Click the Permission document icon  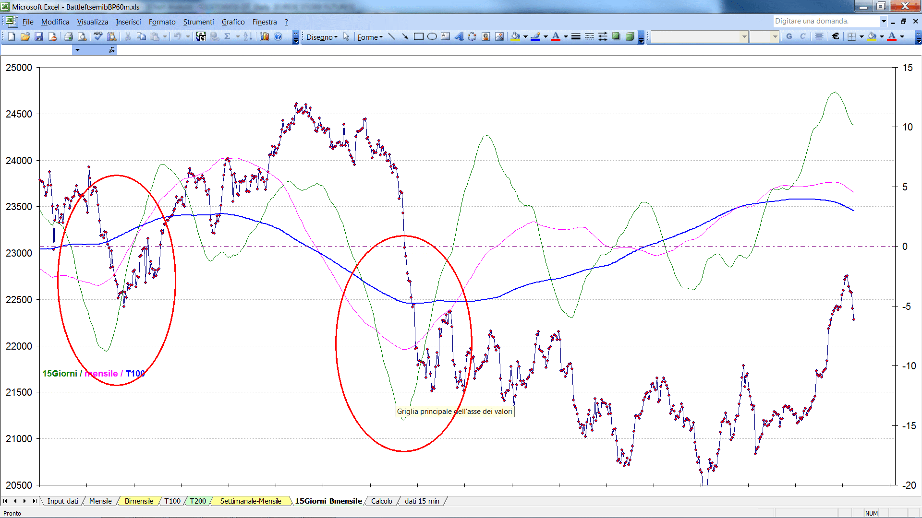[53, 36]
